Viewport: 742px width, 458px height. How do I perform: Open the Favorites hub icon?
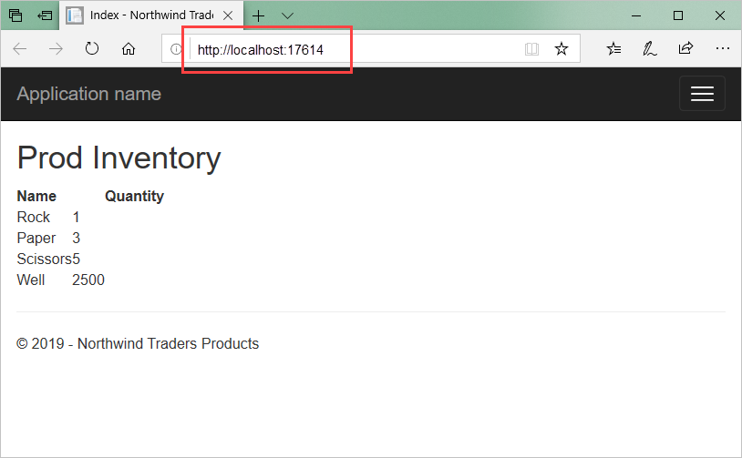pos(613,48)
